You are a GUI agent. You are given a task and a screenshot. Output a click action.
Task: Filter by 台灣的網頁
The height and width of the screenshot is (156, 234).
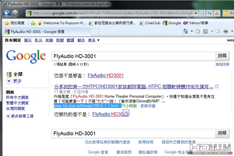[15, 108]
